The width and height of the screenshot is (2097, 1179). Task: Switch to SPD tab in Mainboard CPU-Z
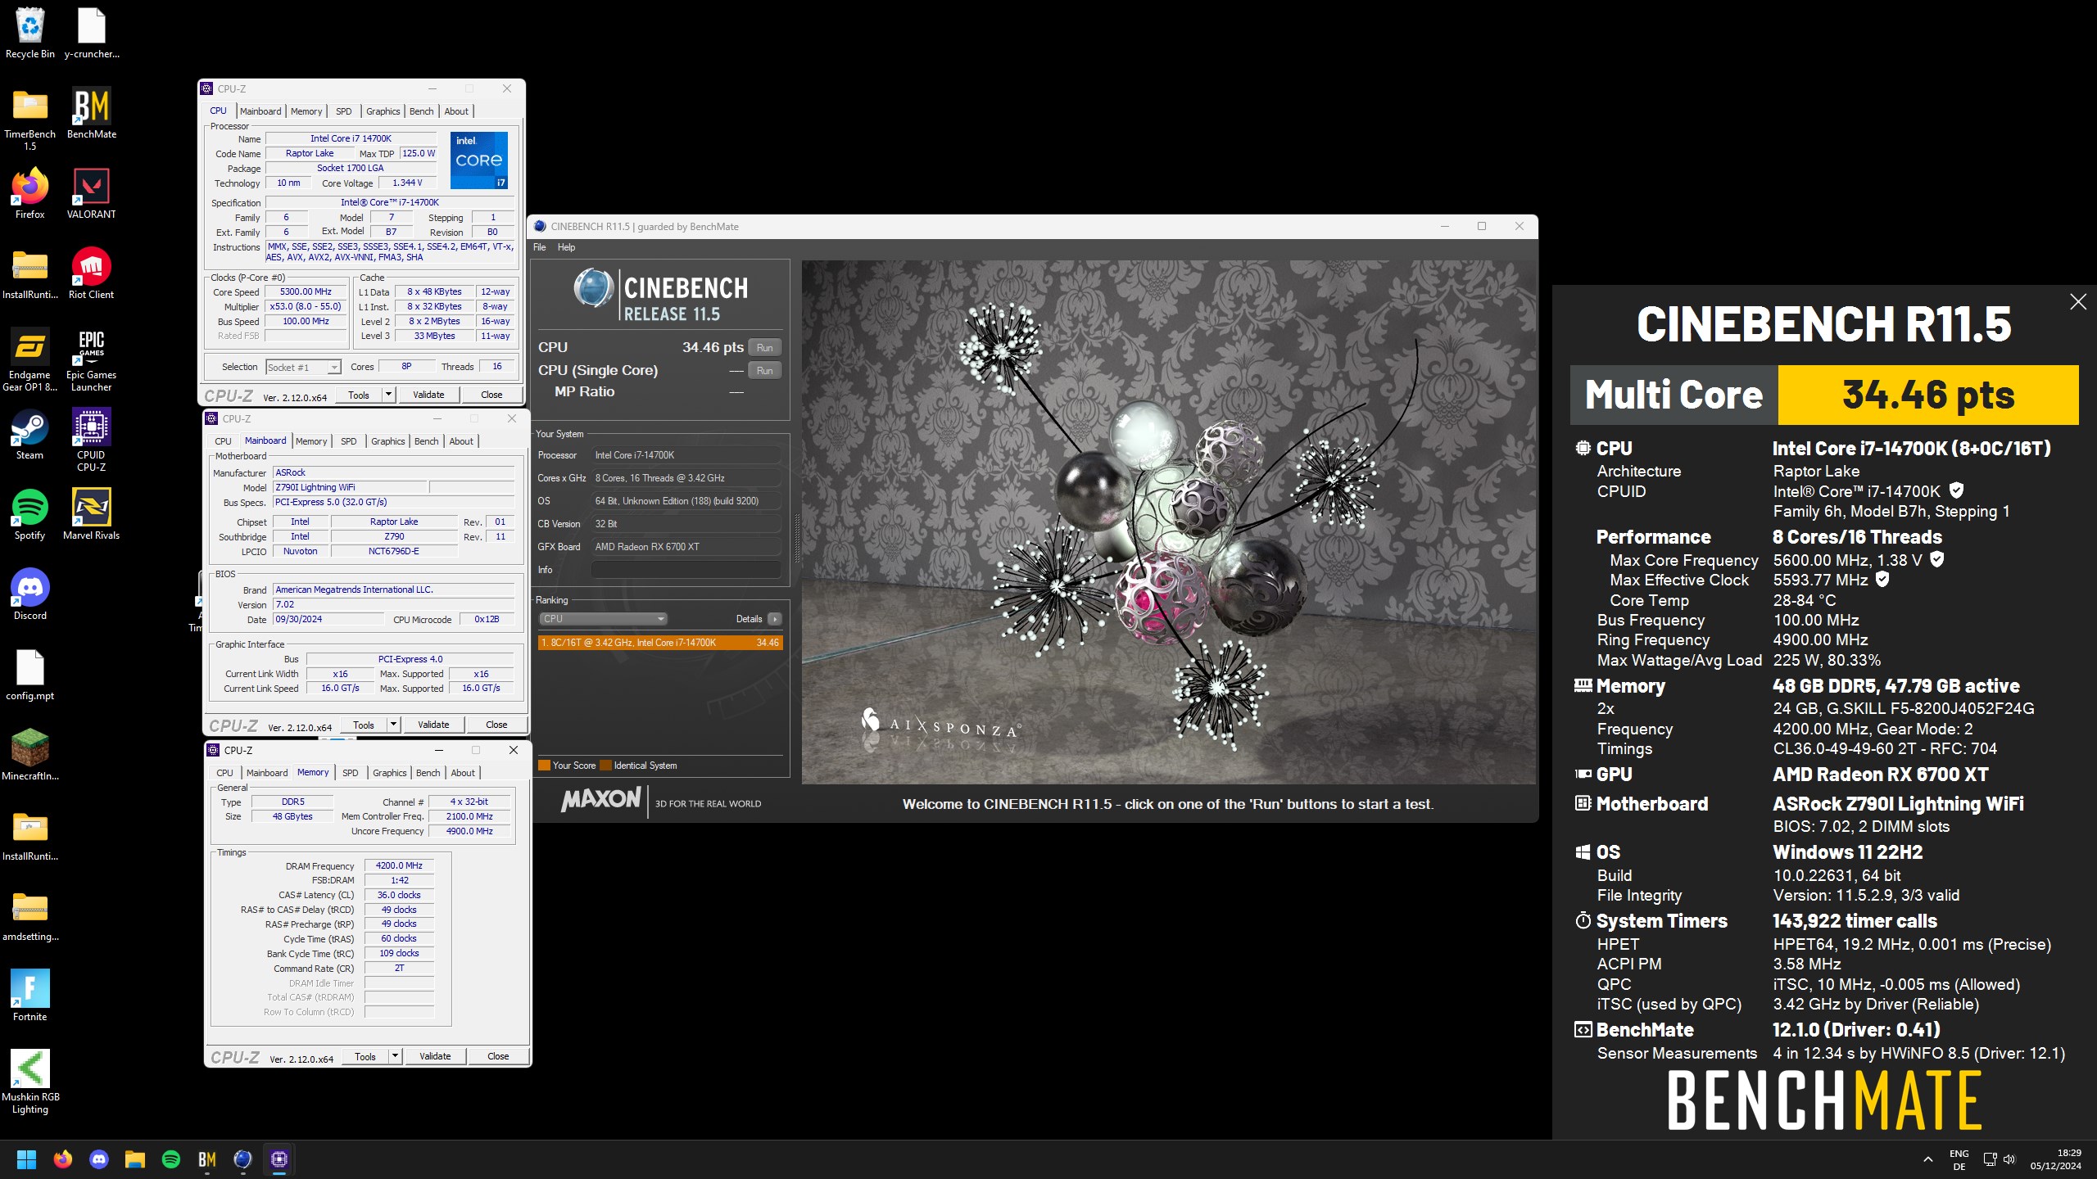(x=349, y=441)
